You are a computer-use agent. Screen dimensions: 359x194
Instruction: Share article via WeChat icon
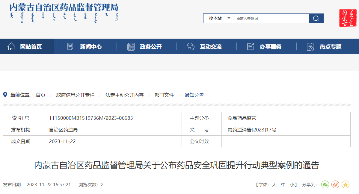point(325,185)
